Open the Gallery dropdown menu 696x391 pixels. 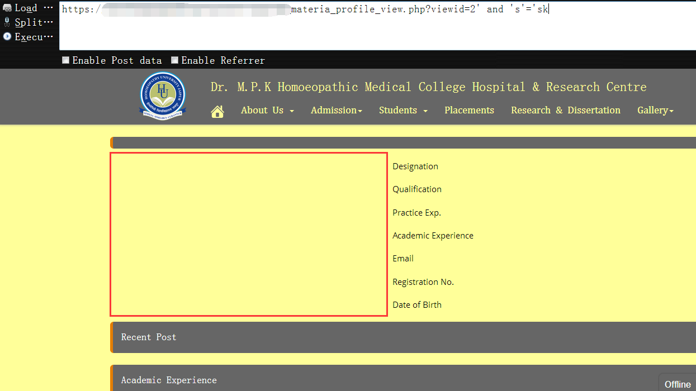pos(655,111)
